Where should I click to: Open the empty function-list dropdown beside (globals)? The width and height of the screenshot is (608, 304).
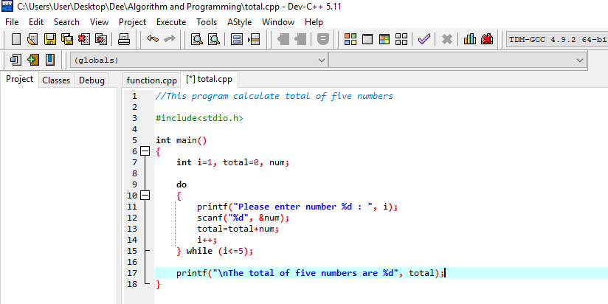[x=457, y=60]
